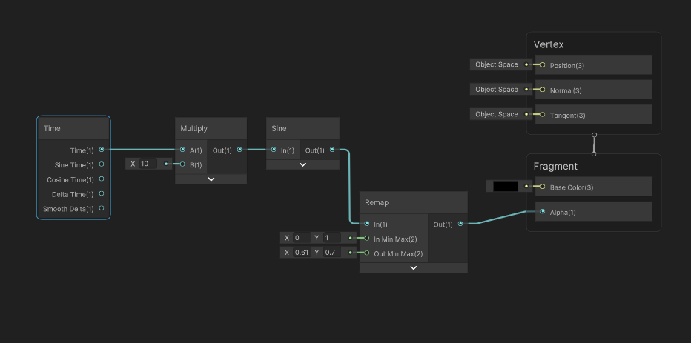Expand the Sine node preview chevron

[x=302, y=164]
